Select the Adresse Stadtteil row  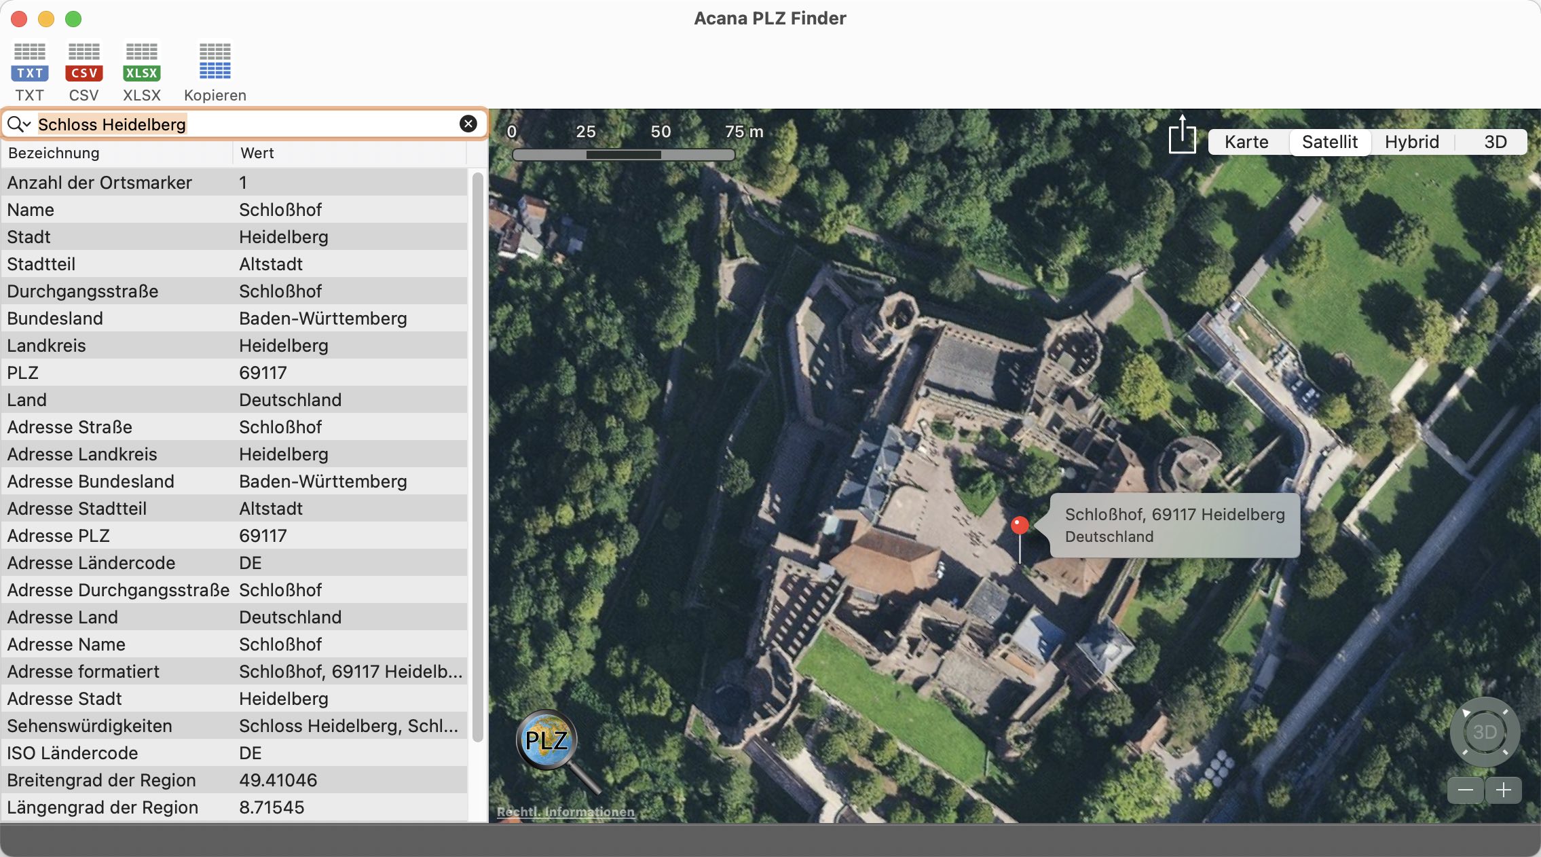(234, 508)
